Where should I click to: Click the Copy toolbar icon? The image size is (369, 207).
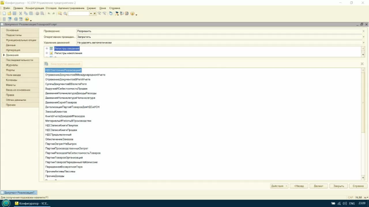(26, 13)
